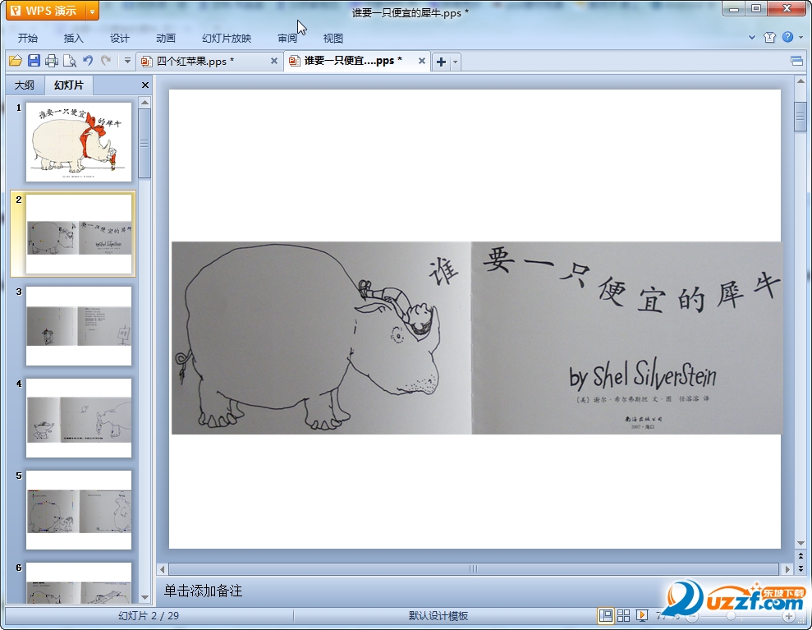812x630 pixels.
Task: Click the 默认设计模板 status bar text
Action: coord(438,616)
